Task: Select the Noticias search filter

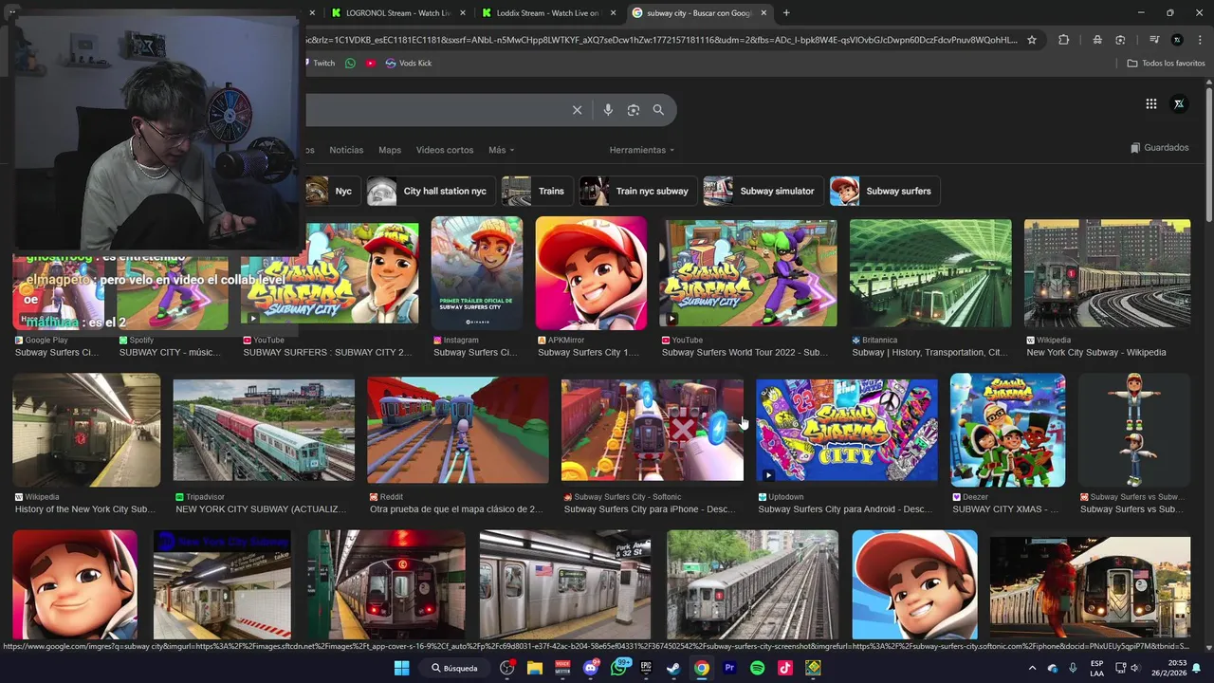Action: [x=346, y=150]
